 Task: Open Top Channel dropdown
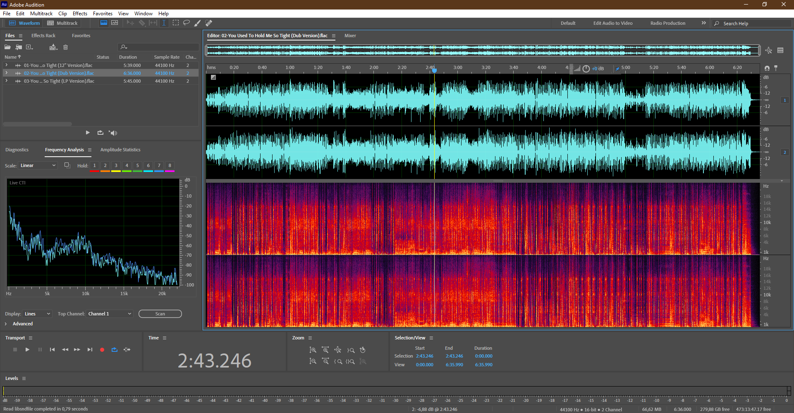click(110, 314)
